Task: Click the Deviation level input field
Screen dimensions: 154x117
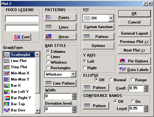Action: tap(58, 109)
